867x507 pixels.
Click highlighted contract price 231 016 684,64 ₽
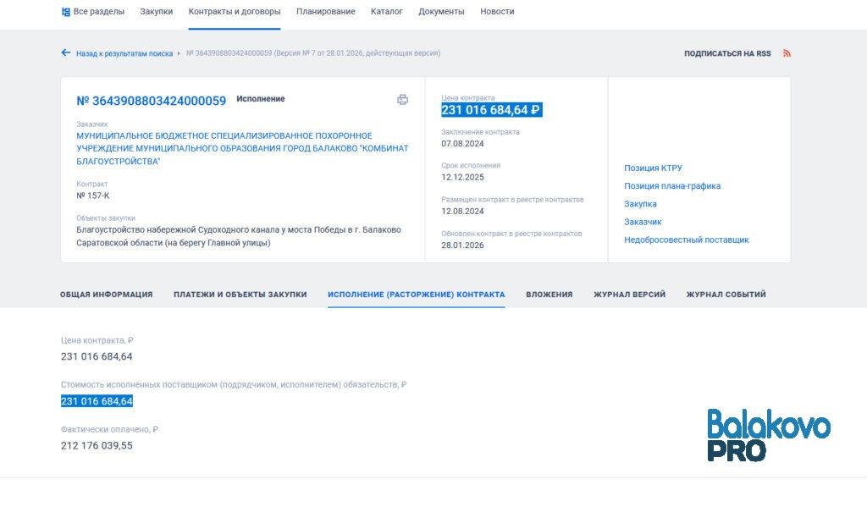tap(492, 110)
